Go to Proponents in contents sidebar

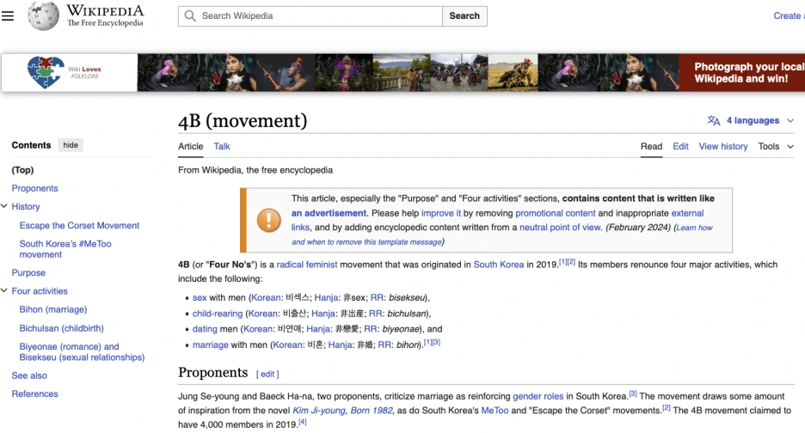[35, 188]
